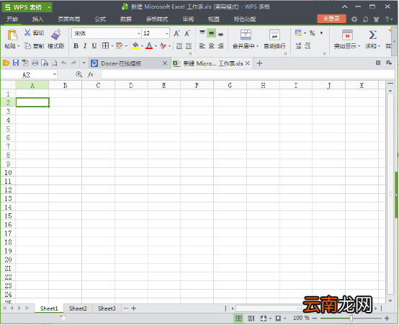Image resolution: width=399 pixels, height=325 pixels.
Task: Click inside the formula bar input
Action: (x=248, y=75)
